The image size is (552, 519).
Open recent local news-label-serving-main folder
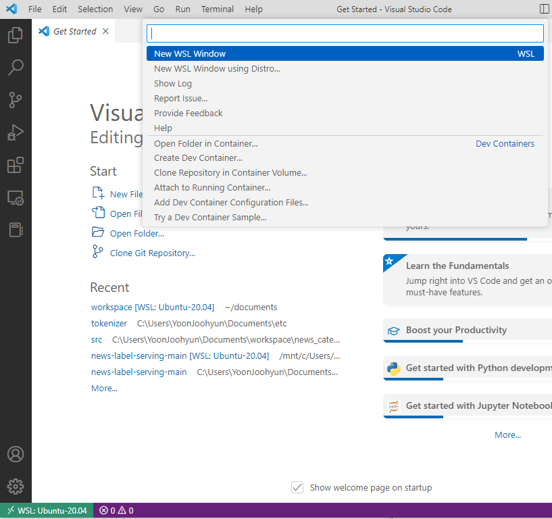tap(139, 372)
